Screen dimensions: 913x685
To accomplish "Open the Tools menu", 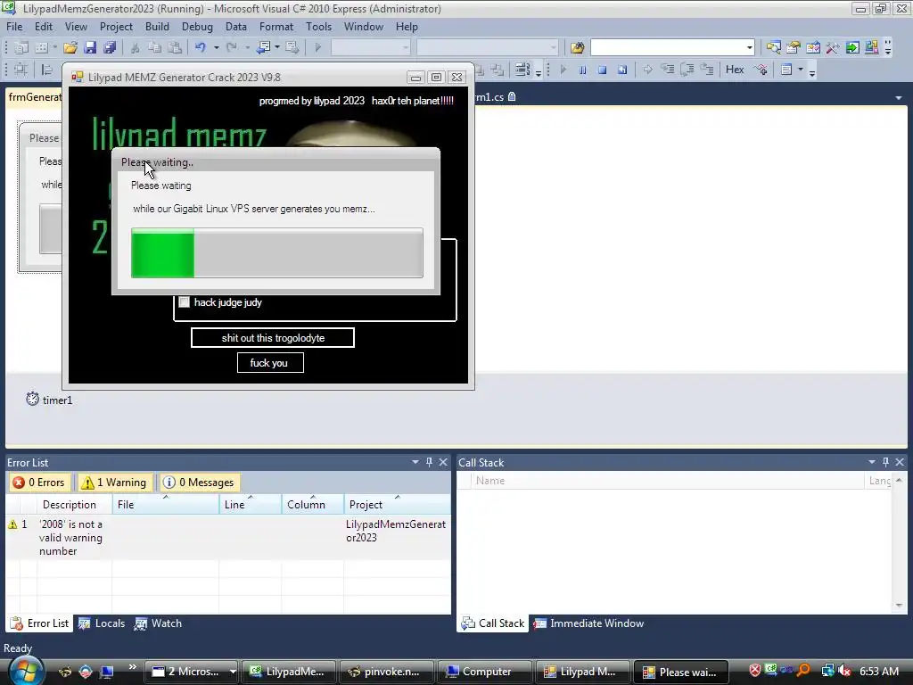I will (318, 27).
